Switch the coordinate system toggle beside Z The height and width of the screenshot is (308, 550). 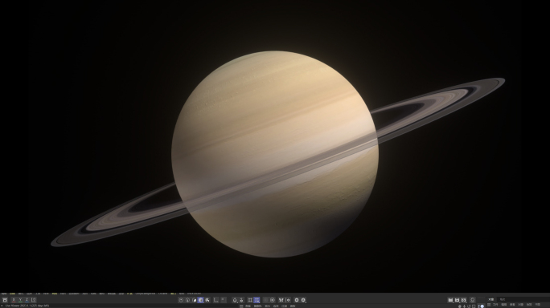click(33, 300)
